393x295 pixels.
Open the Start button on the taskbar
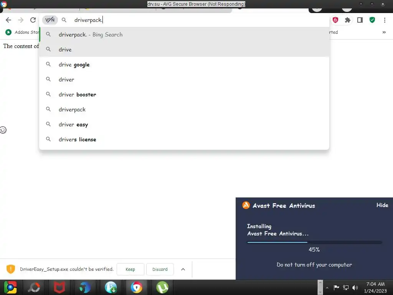point(10,287)
